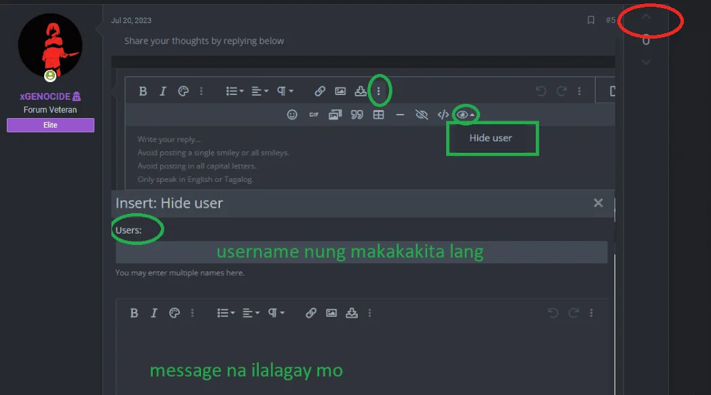Open the GIF inserter
The width and height of the screenshot is (711, 395).
[314, 115]
